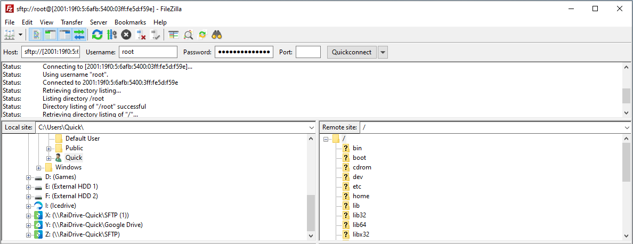Refresh the file and folder lists
The width and height of the screenshot is (633, 244).
(x=97, y=35)
